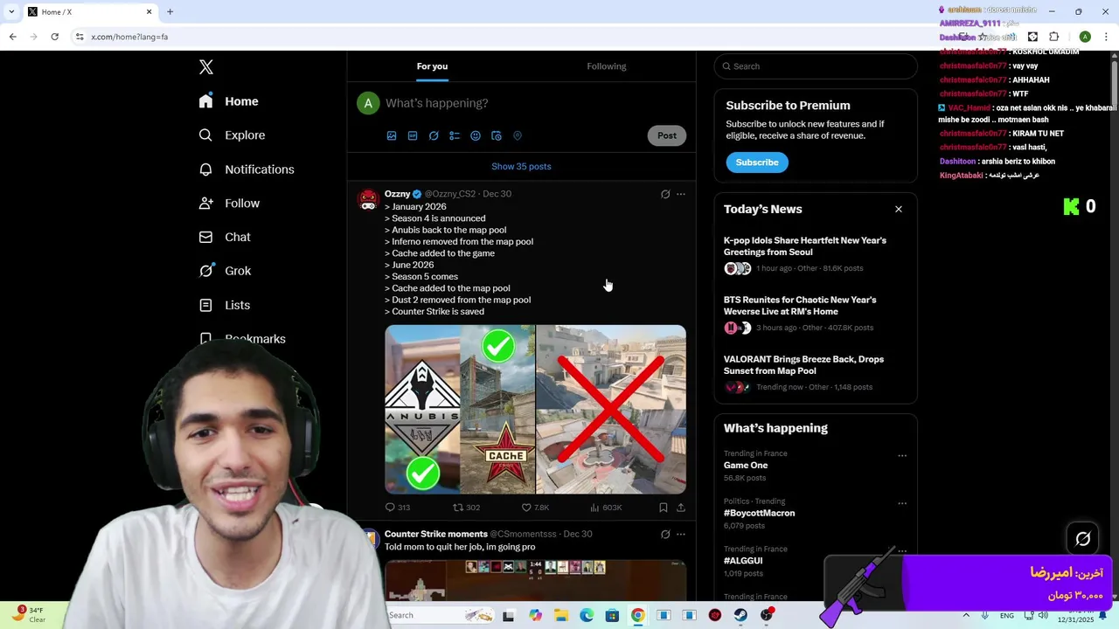Add a poll to the post
The height and width of the screenshot is (629, 1119).
point(455,135)
